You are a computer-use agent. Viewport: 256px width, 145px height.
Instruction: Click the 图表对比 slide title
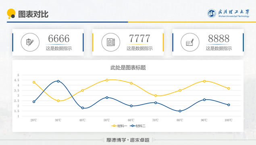click(x=33, y=14)
